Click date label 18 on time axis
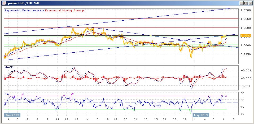This screenshot has height=124, width=254. 107,120
